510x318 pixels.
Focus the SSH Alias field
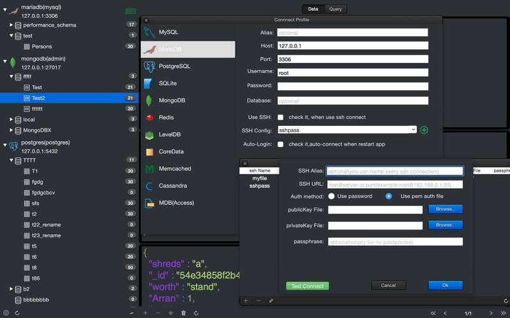395,171
